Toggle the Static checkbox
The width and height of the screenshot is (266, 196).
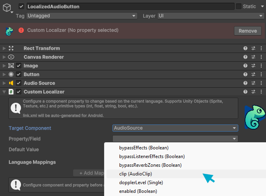point(239,6)
